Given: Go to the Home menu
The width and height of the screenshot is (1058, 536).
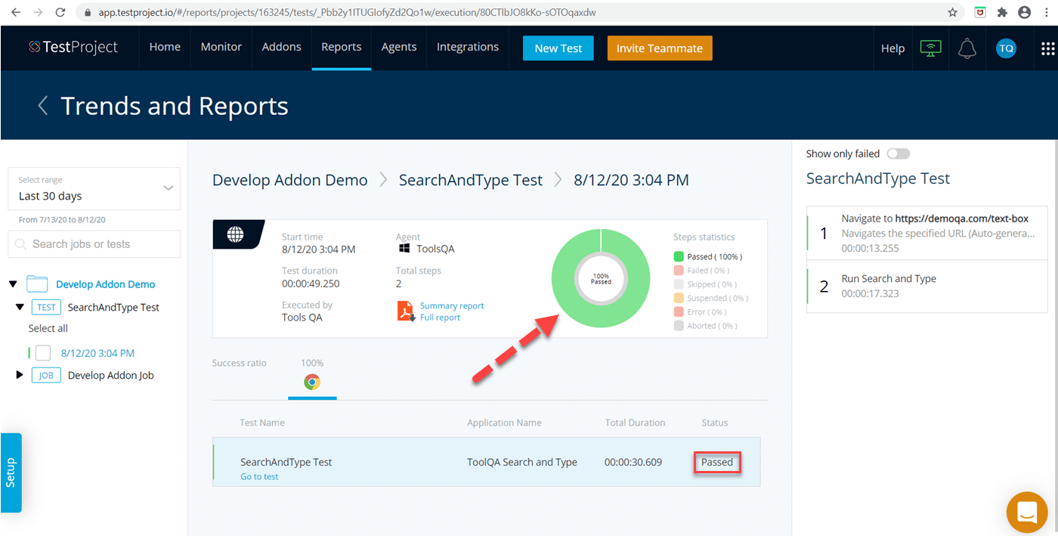Looking at the screenshot, I should click(165, 47).
